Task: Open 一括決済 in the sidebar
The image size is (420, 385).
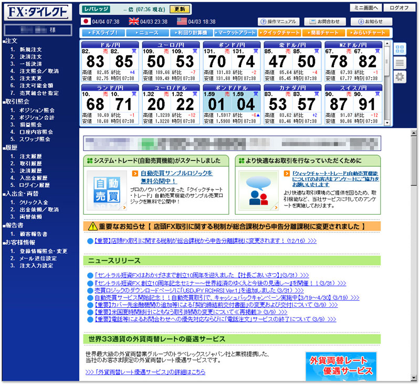Action: coord(31,64)
